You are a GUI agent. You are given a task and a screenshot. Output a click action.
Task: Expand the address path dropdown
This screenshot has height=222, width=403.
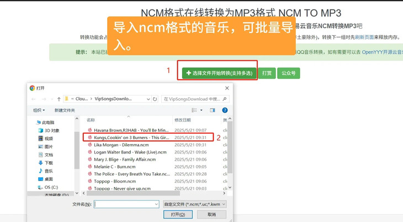pos(149,99)
